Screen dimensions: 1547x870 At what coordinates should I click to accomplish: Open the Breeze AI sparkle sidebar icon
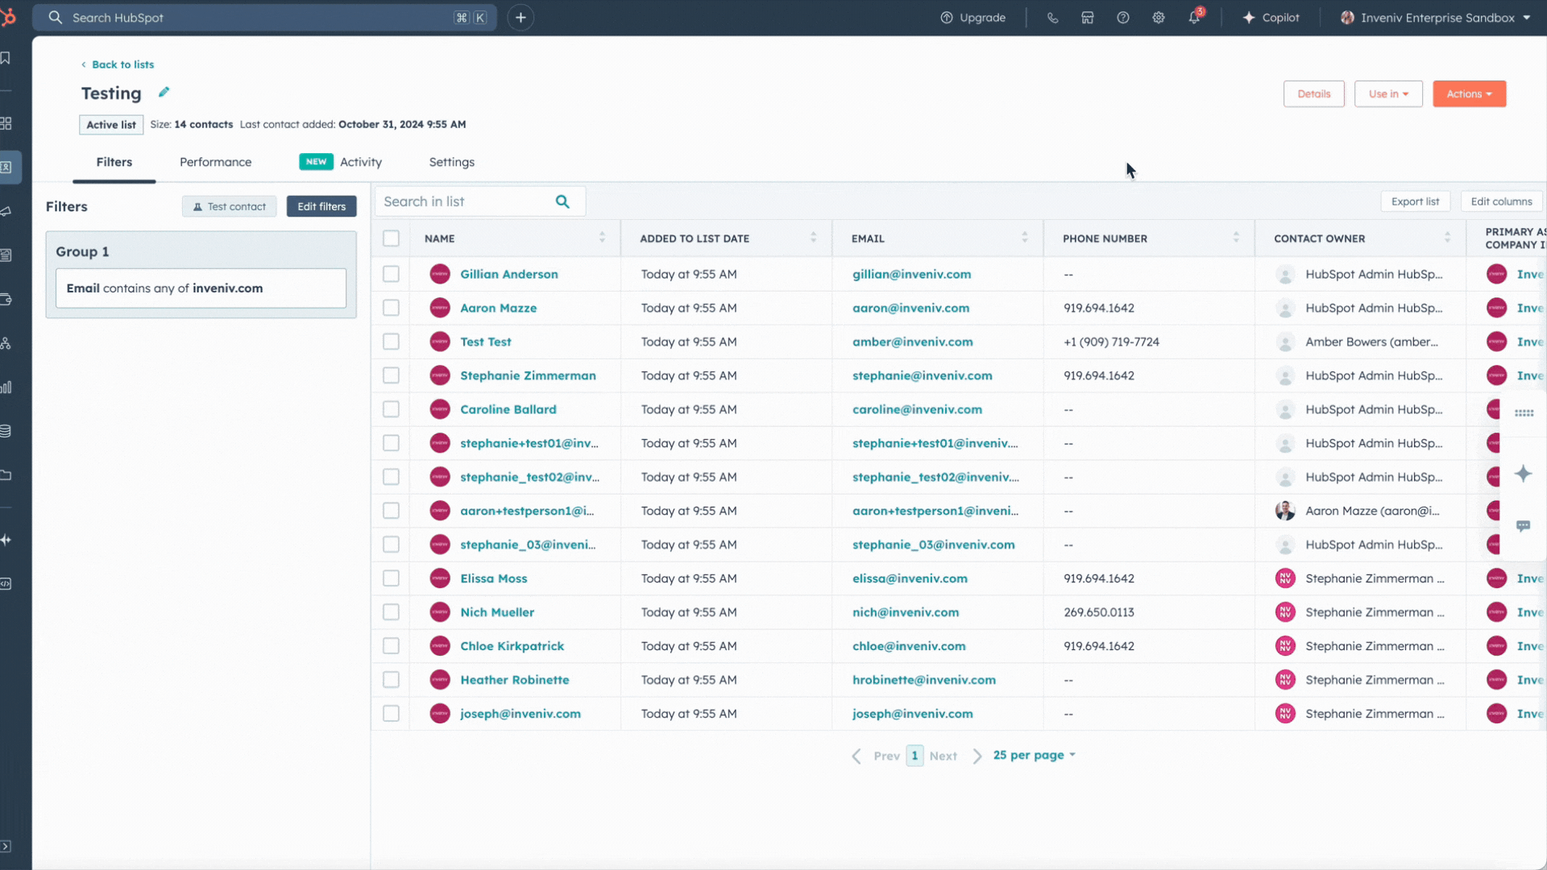point(6,540)
